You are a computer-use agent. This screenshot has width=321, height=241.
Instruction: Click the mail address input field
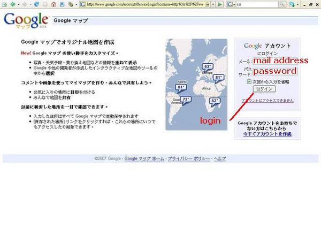click(275, 61)
